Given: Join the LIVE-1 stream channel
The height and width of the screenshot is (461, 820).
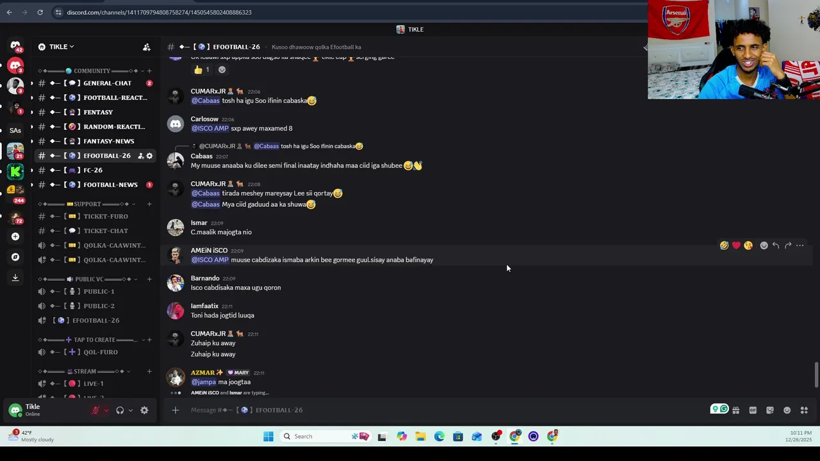Looking at the screenshot, I should (x=95, y=384).
